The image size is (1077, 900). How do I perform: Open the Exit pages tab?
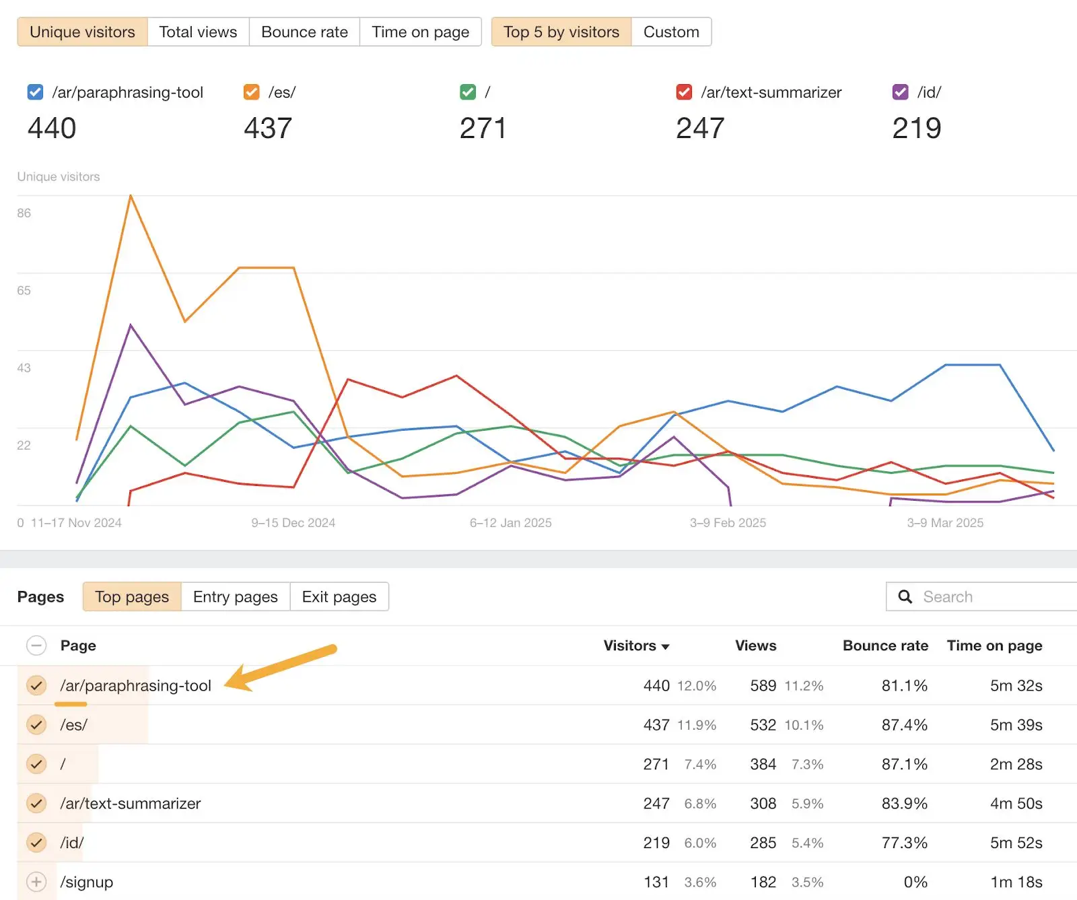click(x=339, y=596)
